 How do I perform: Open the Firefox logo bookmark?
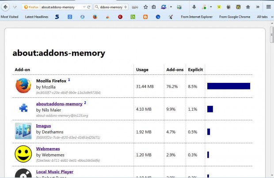95,17
